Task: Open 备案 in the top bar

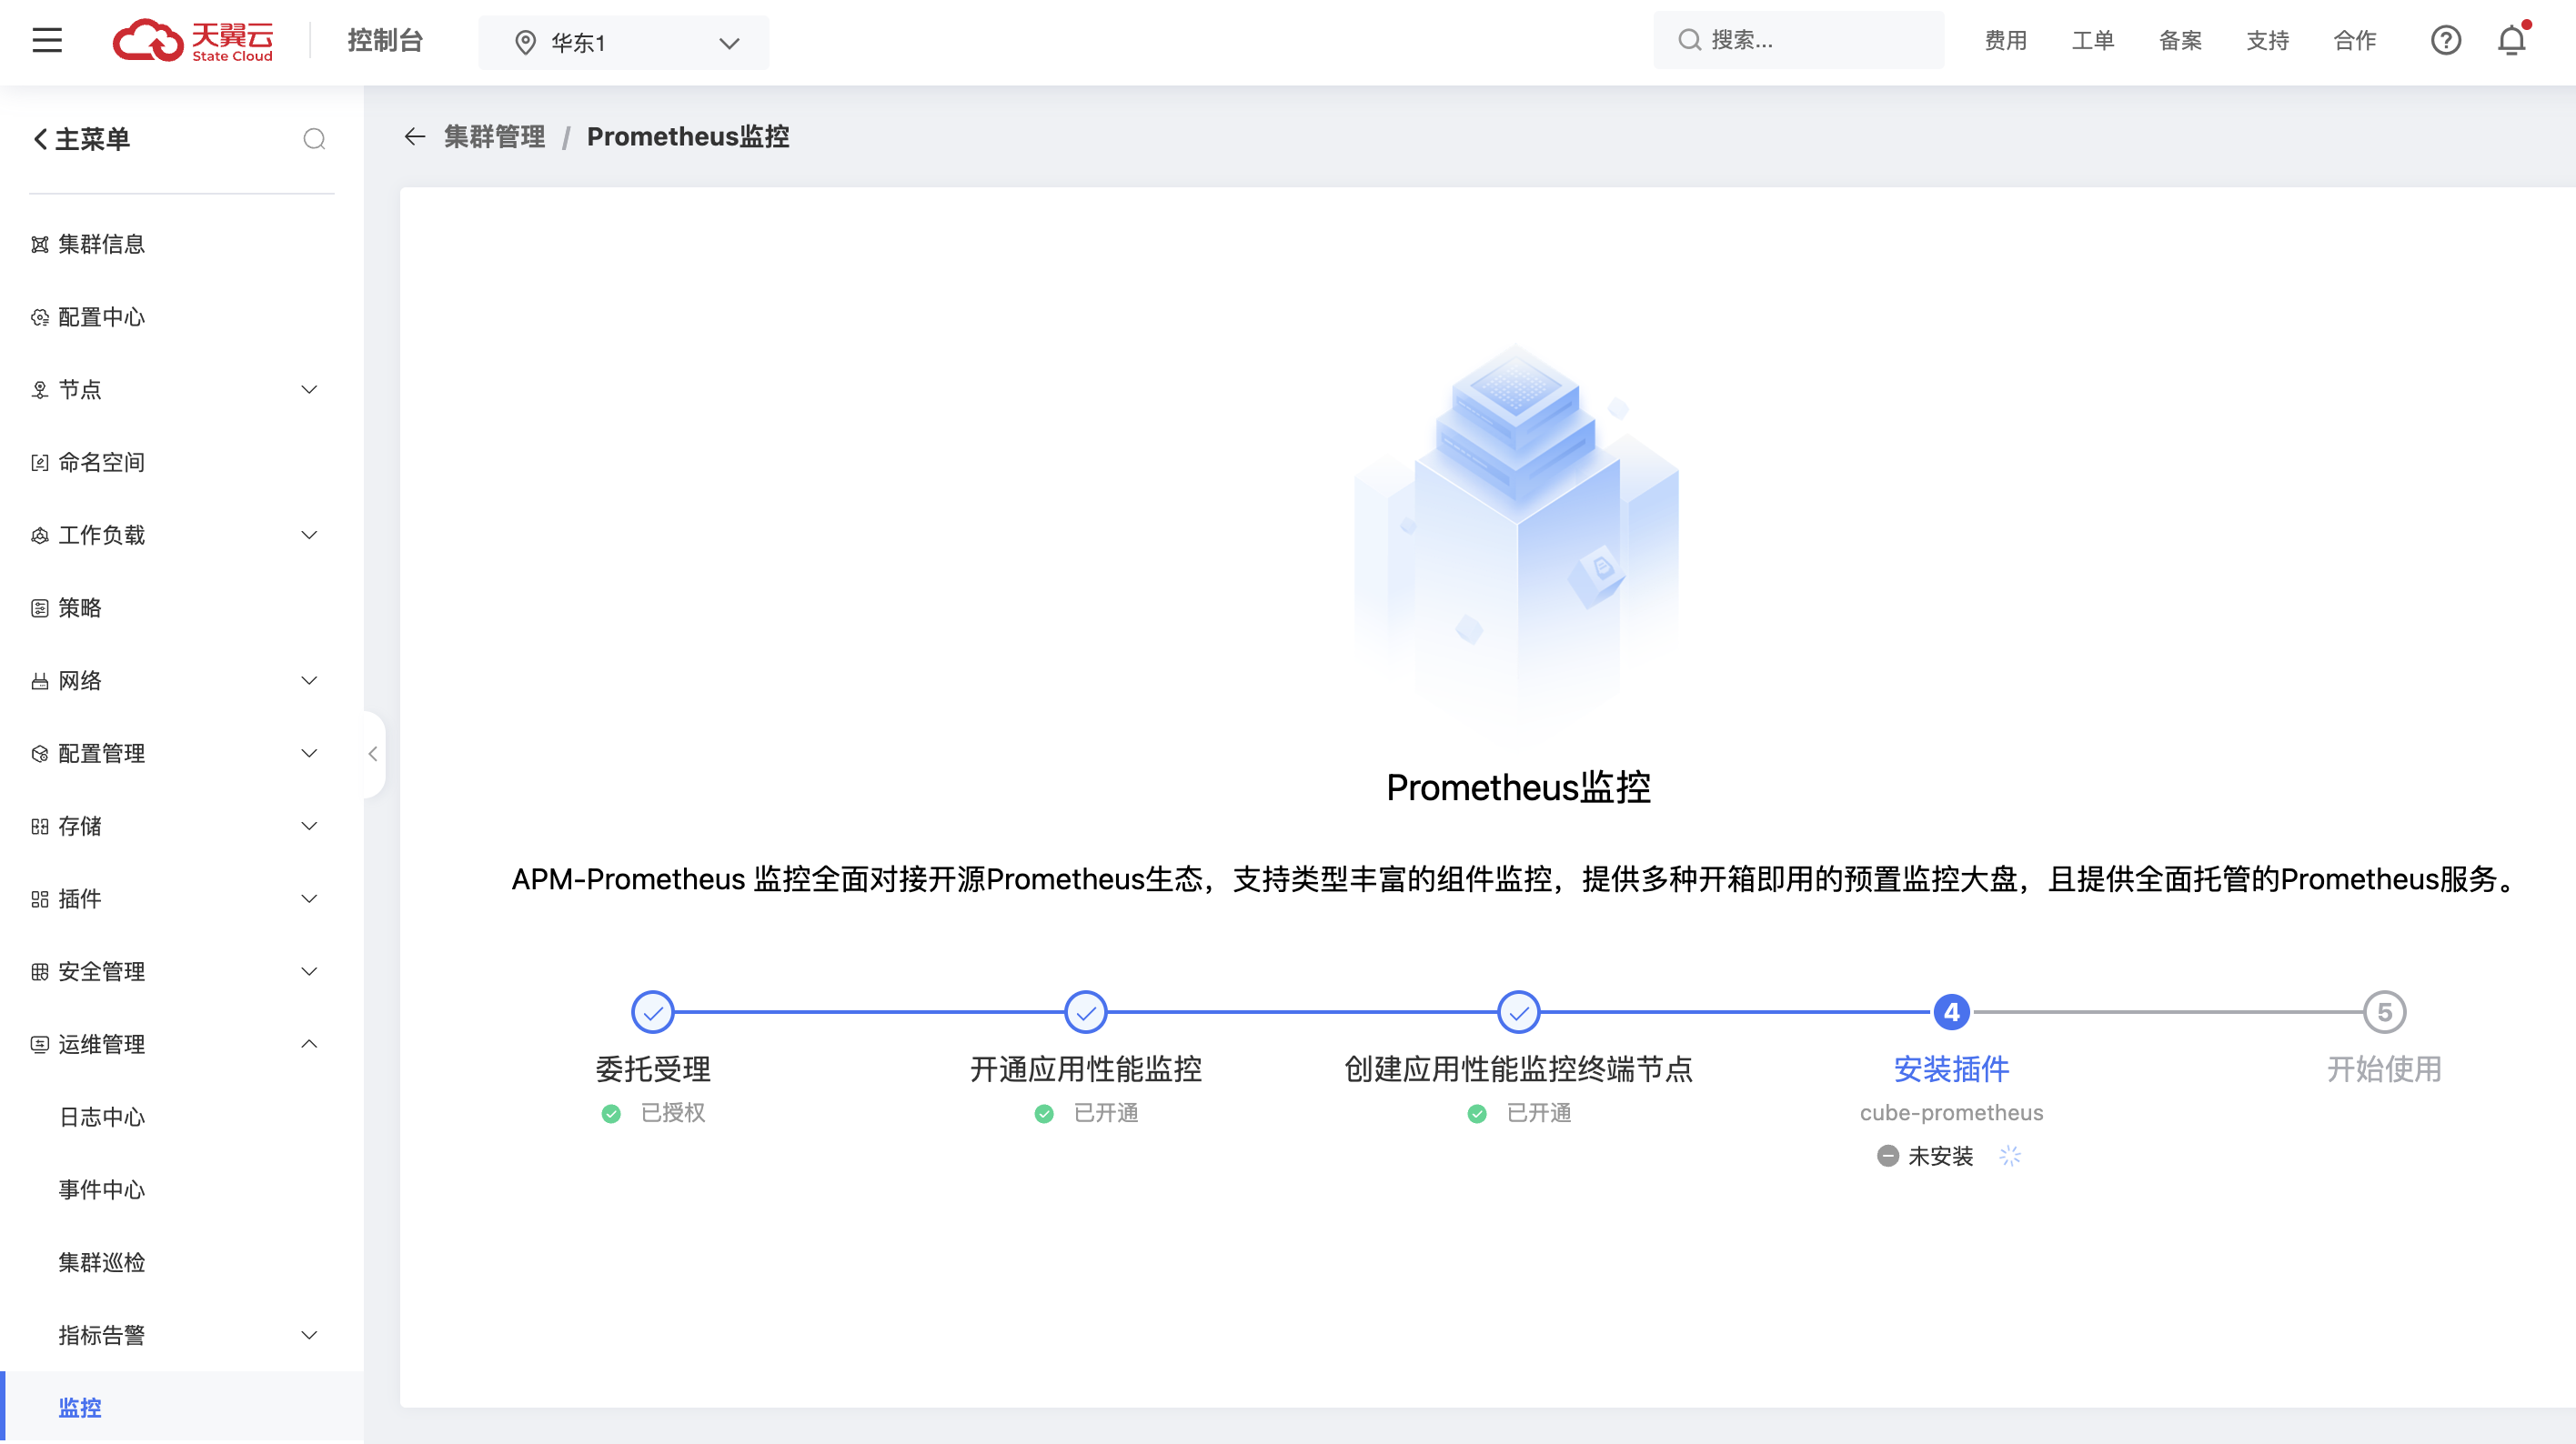Action: pos(2180,41)
